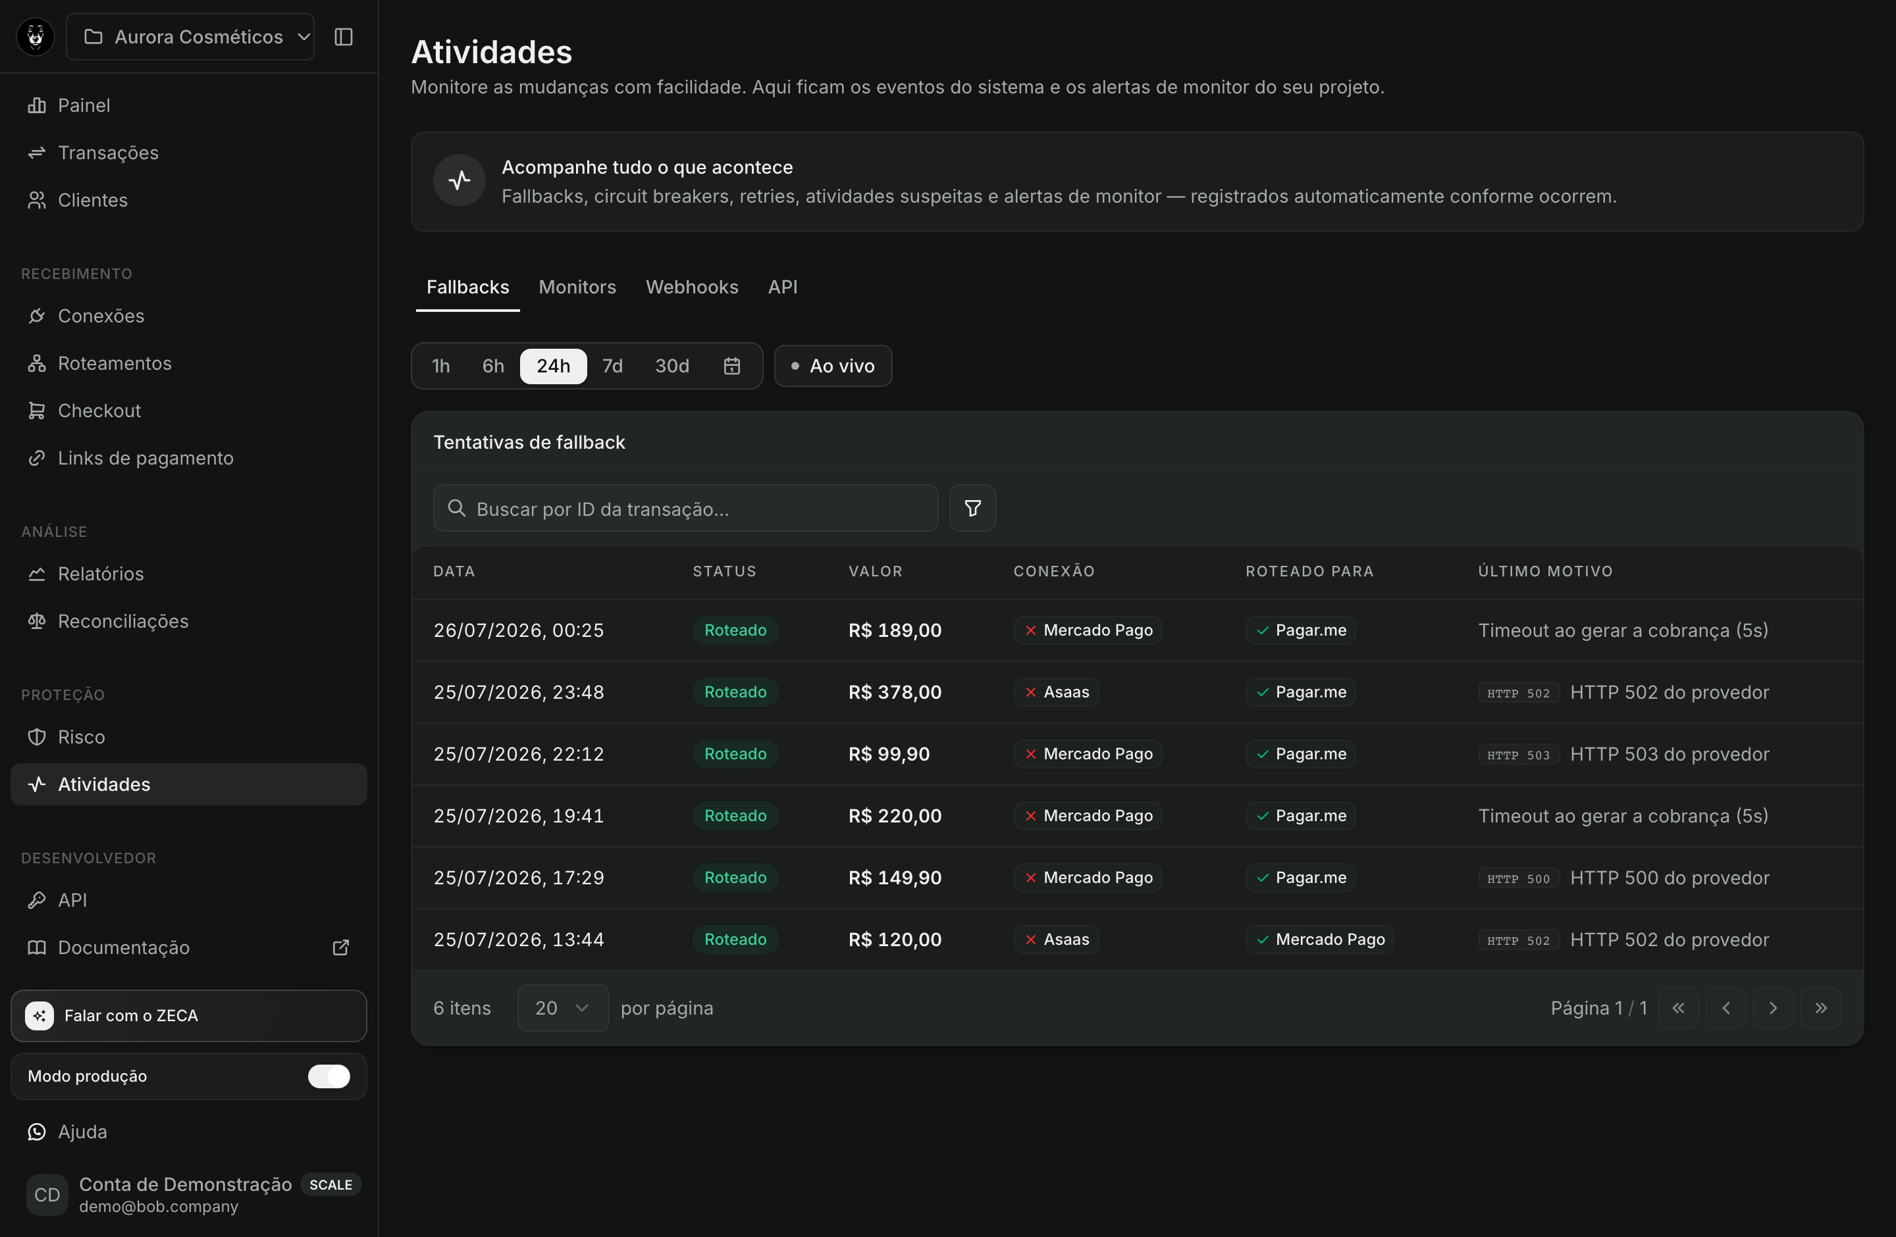Click the Reconciliações scale icon

pyautogui.click(x=37, y=621)
